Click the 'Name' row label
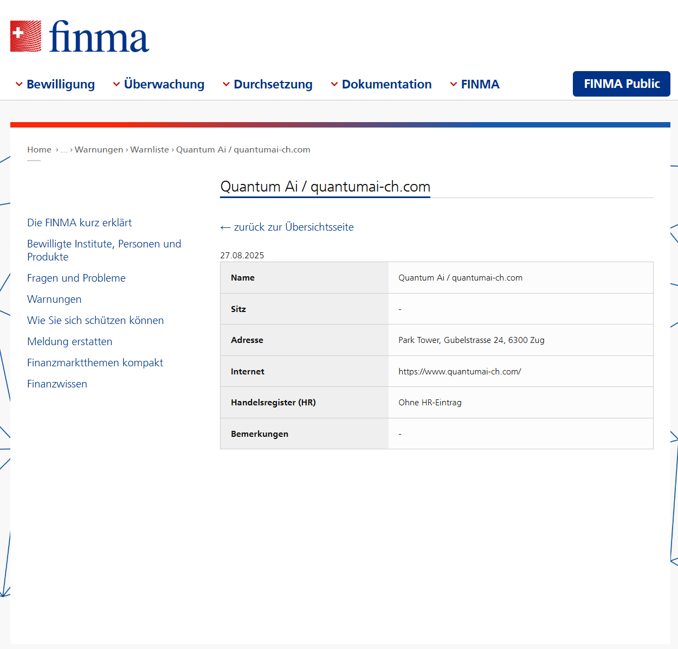The width and height of the screenshot is (678, 649). 243,278
